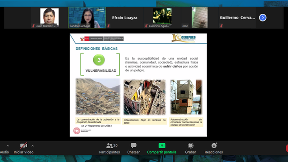This screenshot has height=162, width=288.
Task: Show next participants with blue arrow
Action: click(x=263, y=18)
